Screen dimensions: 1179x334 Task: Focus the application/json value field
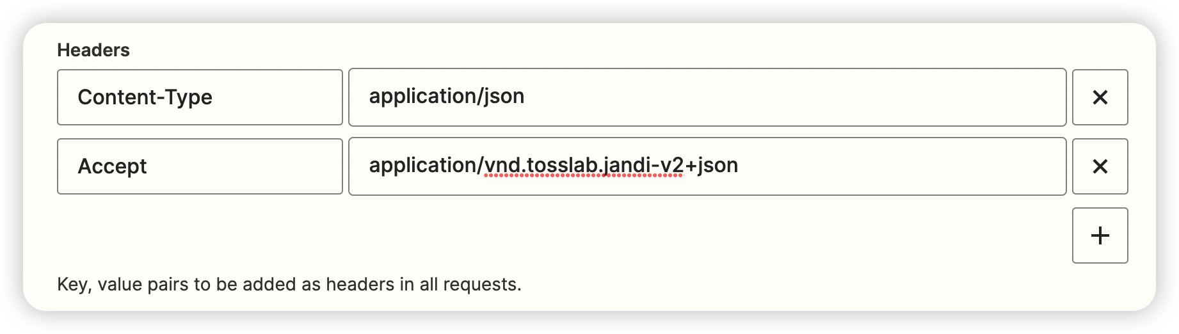[x=707, y=97]
